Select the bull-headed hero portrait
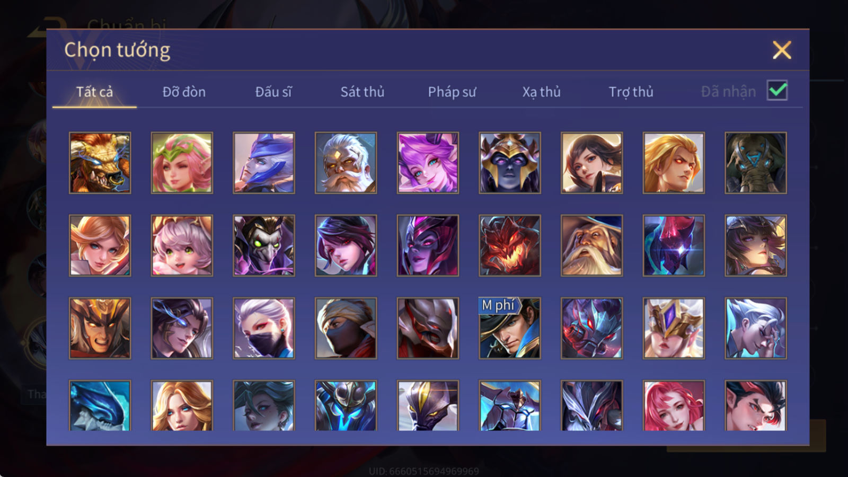The image size is (848, 477). 100,163
